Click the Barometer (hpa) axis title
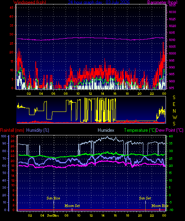Image resolution: width=185 pixels, height=221 pixels. pyautogui.click(x=162, y=2)
